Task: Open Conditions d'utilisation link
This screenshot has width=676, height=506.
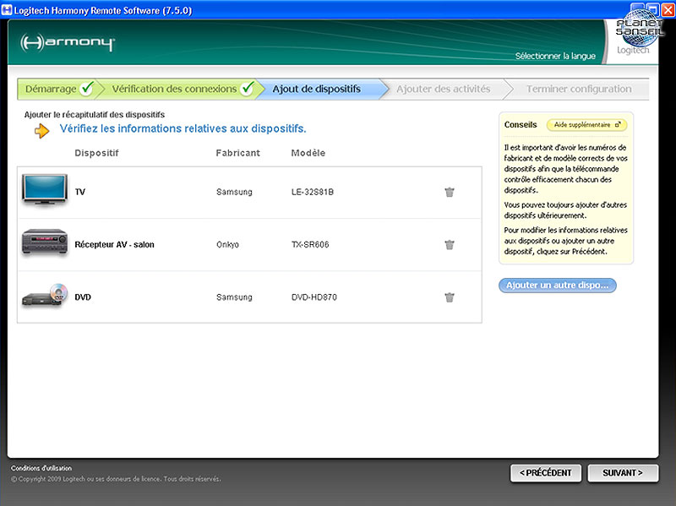Action: point(41,468)
